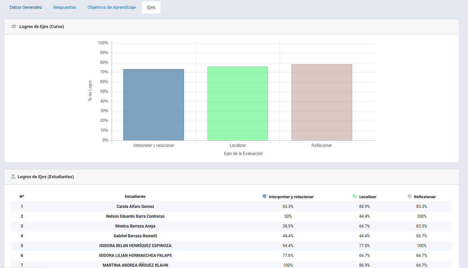
Task: Select student Carola Alfaro Gomez
Action: pyautogui.click(x=135, y=207)
